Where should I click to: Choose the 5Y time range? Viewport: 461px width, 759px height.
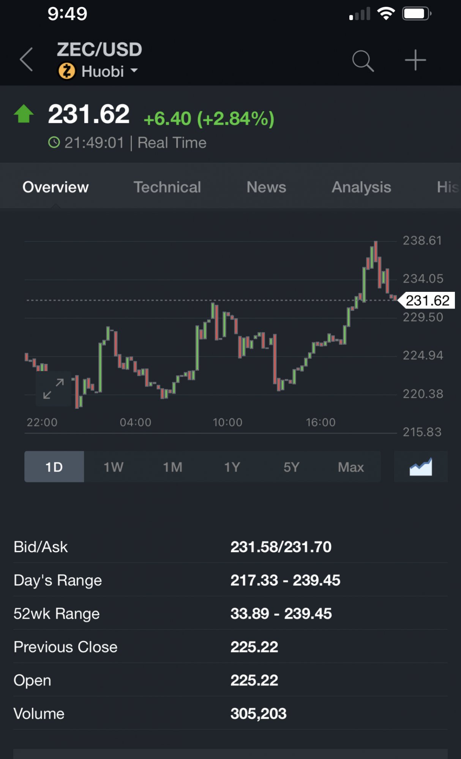pos(291,467)
